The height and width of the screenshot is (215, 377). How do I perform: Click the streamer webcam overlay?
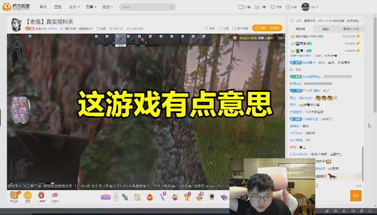(x=272, y=186)
